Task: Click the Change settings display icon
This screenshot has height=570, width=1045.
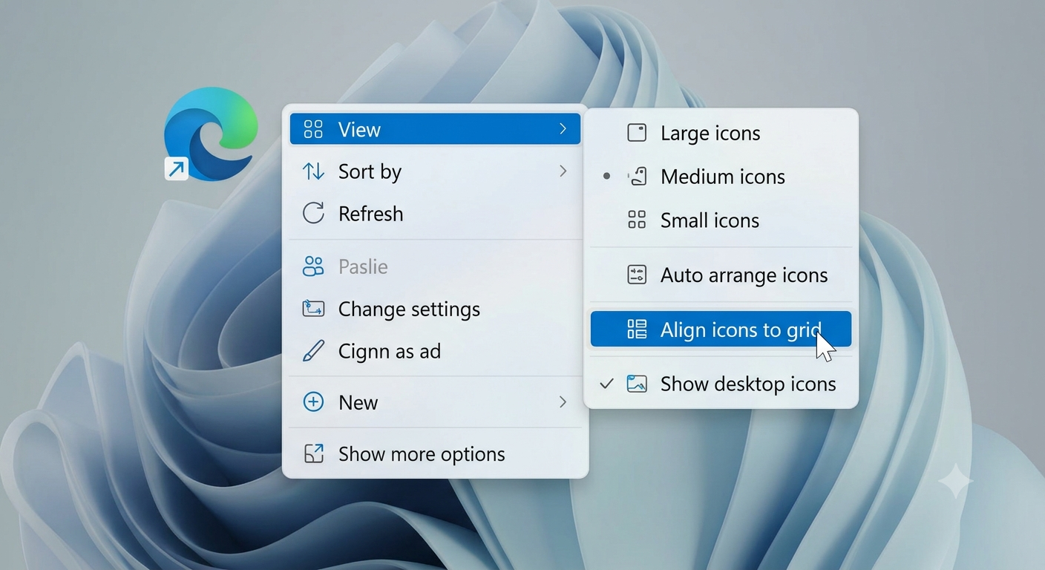Action: click(x=313, y=309)
